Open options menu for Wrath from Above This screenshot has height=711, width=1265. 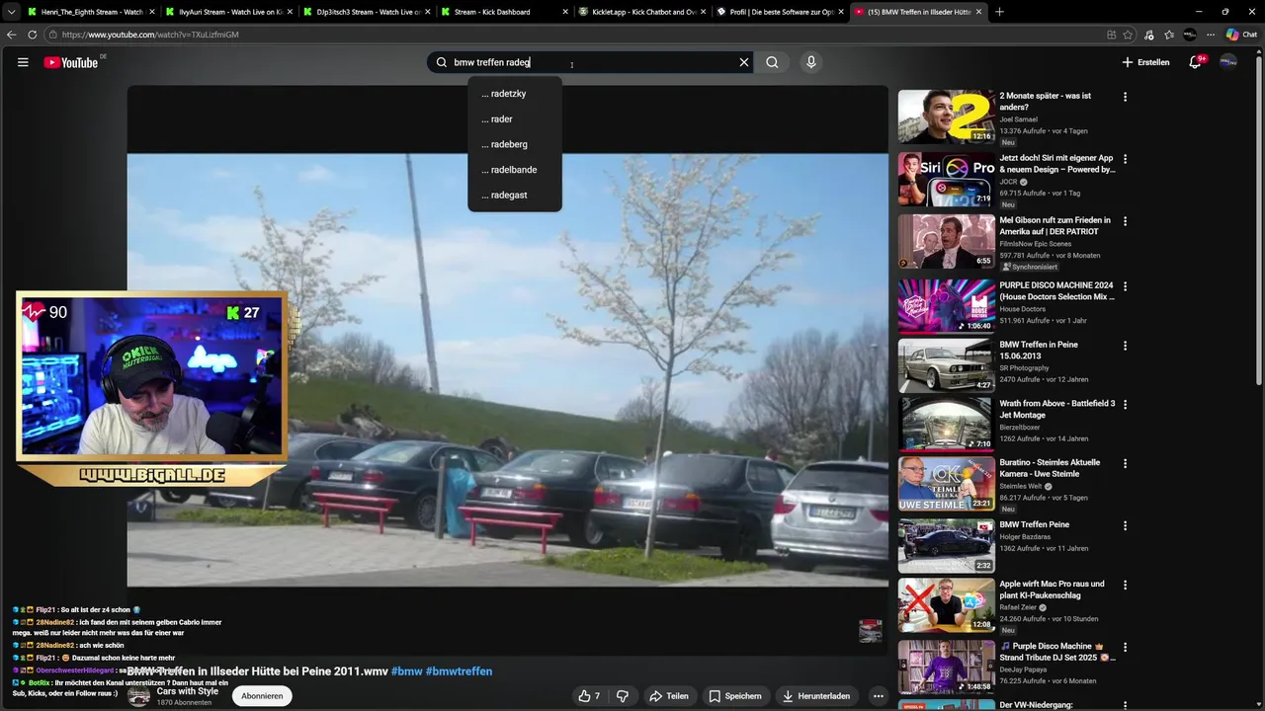point(1125,405)
